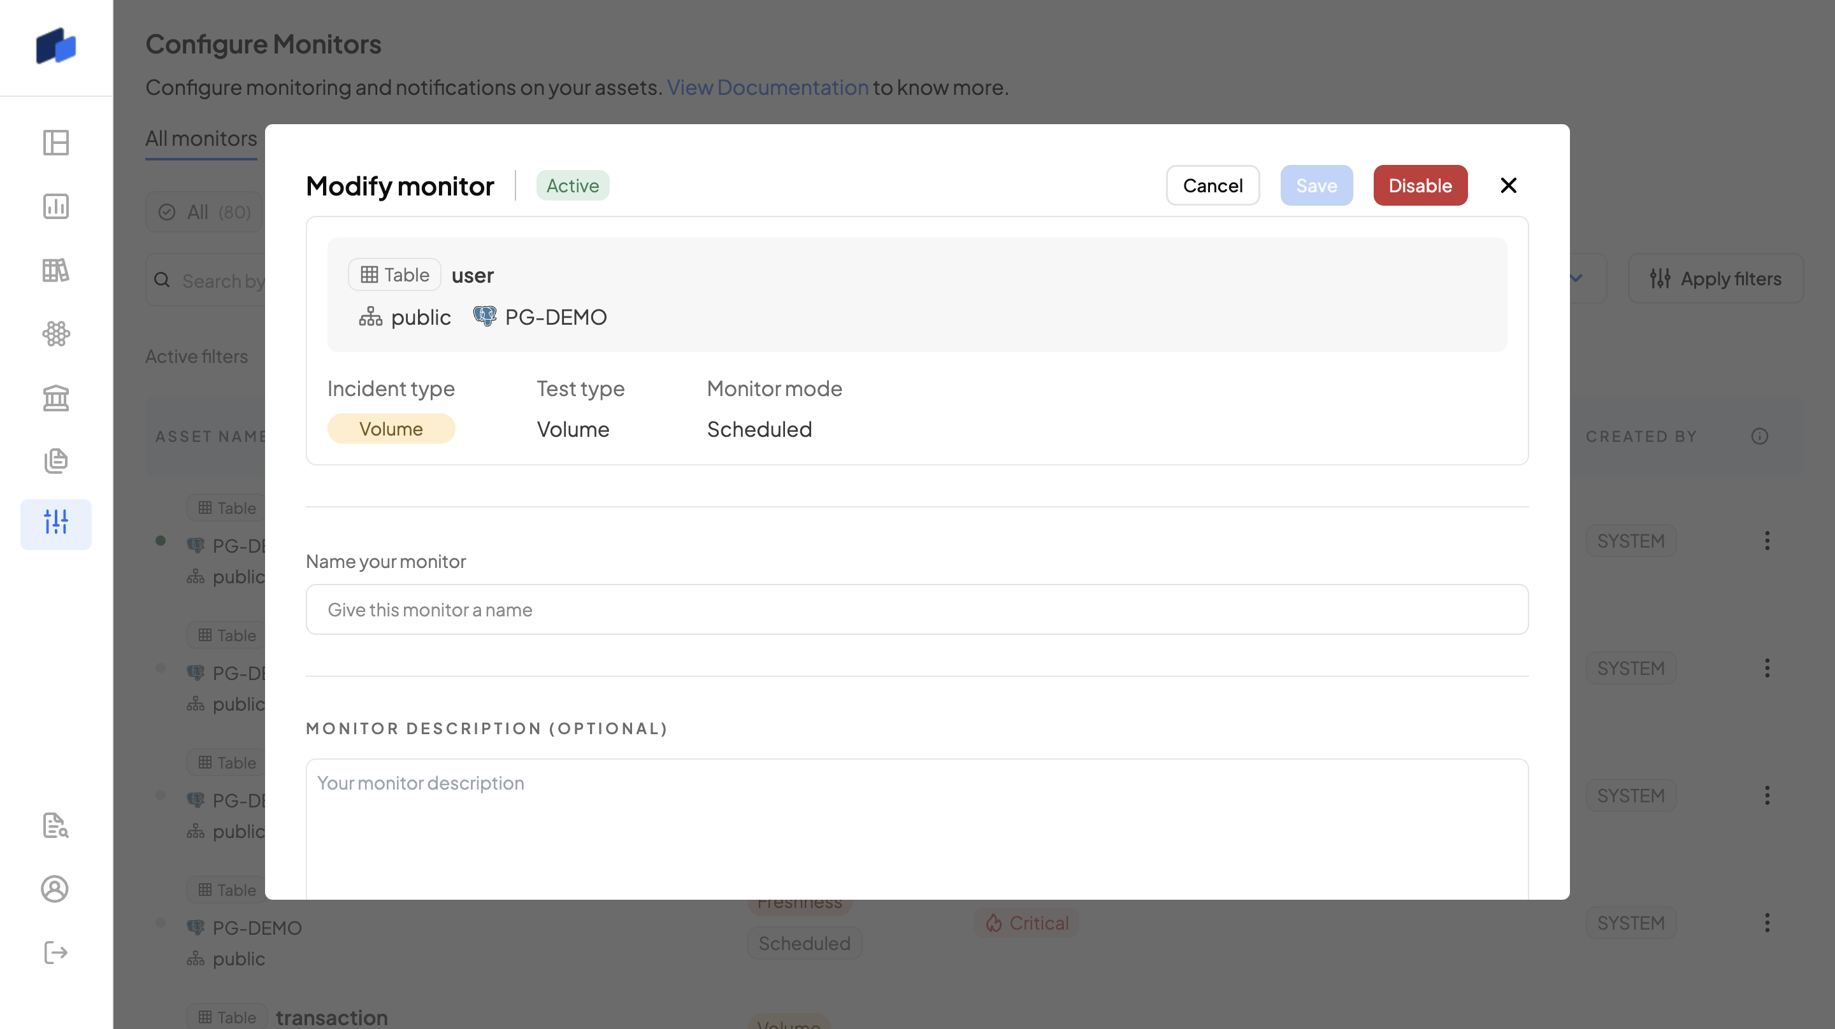This screenshot has height=1029, width=1835.
Task: Click the Save button
Action: [x=1316, y=186]
